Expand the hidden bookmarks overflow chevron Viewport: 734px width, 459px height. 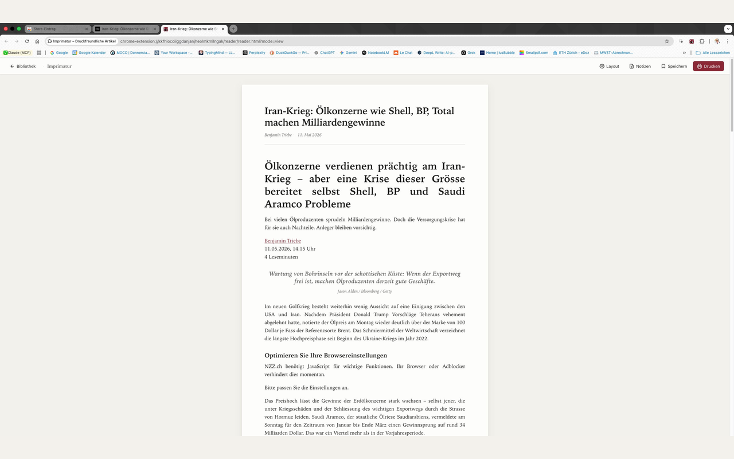coord(684,52)
